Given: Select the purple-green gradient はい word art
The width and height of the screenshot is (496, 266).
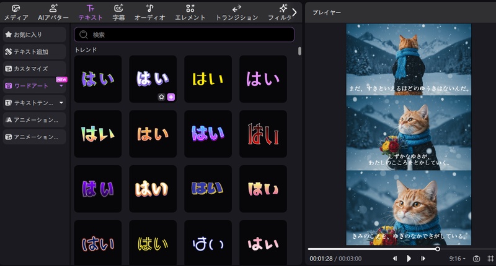Looking at the screenshot, I should (x=98, y=79).
